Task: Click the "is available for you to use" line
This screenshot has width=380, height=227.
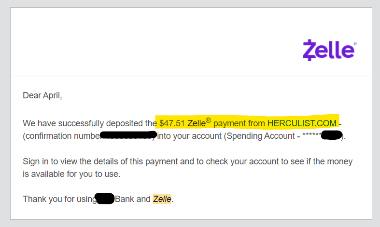Action: click(71, 174)
